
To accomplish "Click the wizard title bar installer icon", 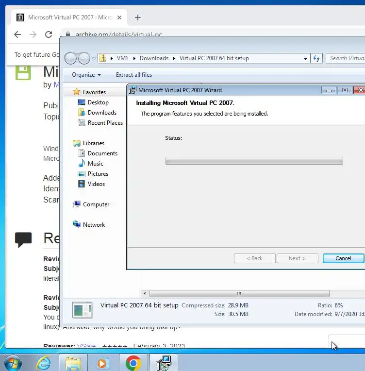I will click(133, 90).
